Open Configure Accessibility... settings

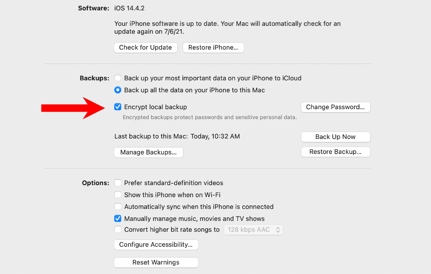[156, 245]
